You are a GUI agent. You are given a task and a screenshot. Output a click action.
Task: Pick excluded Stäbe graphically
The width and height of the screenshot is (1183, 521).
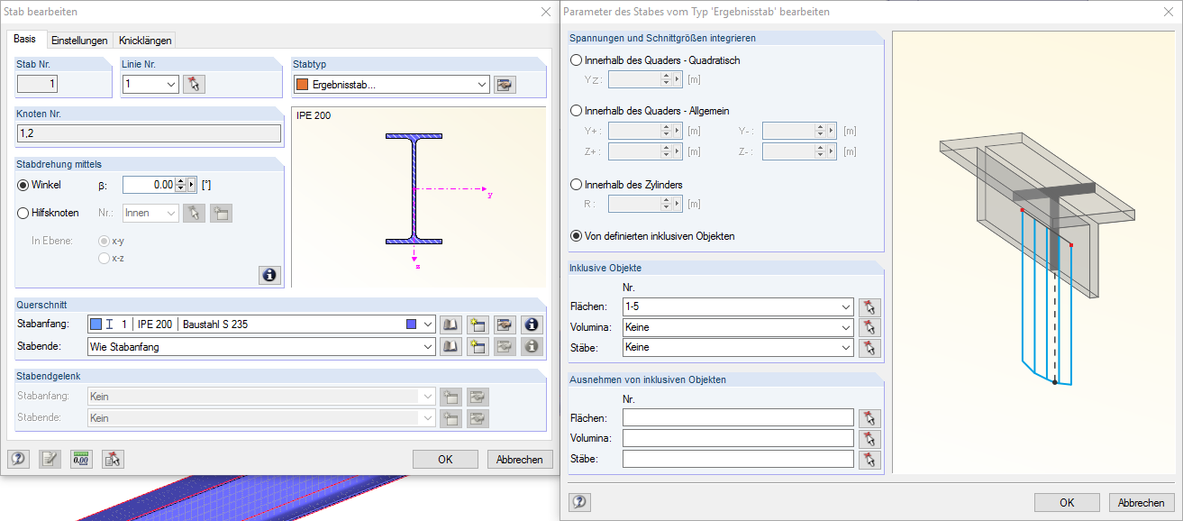pos(869,460)
